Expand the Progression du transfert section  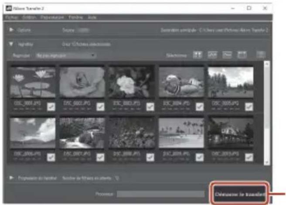[11, 178]
